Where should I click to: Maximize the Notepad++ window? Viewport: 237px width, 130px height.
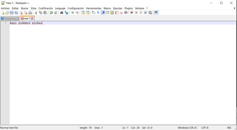pyautogui.click(x=221, y=3)
